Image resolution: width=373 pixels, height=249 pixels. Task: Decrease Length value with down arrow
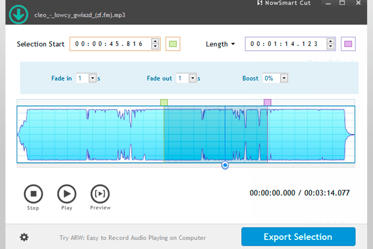[330, 46]
